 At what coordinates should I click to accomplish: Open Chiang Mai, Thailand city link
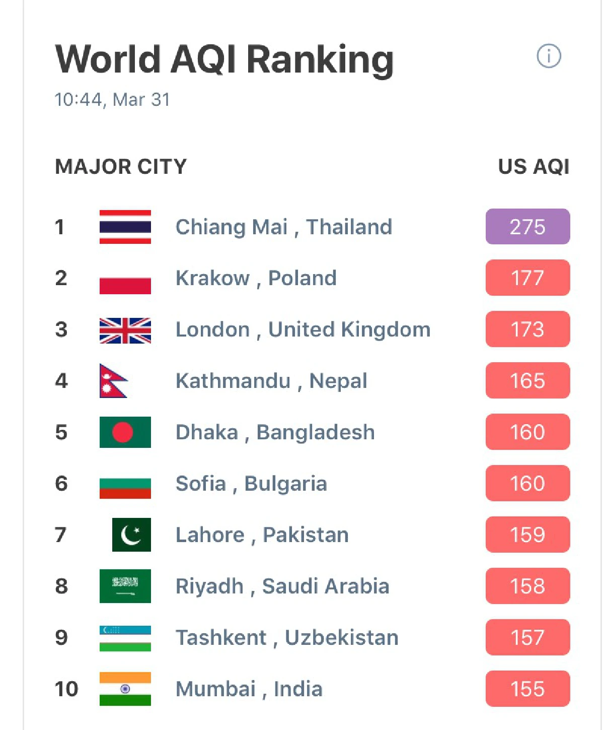click(x=283, y=227)
